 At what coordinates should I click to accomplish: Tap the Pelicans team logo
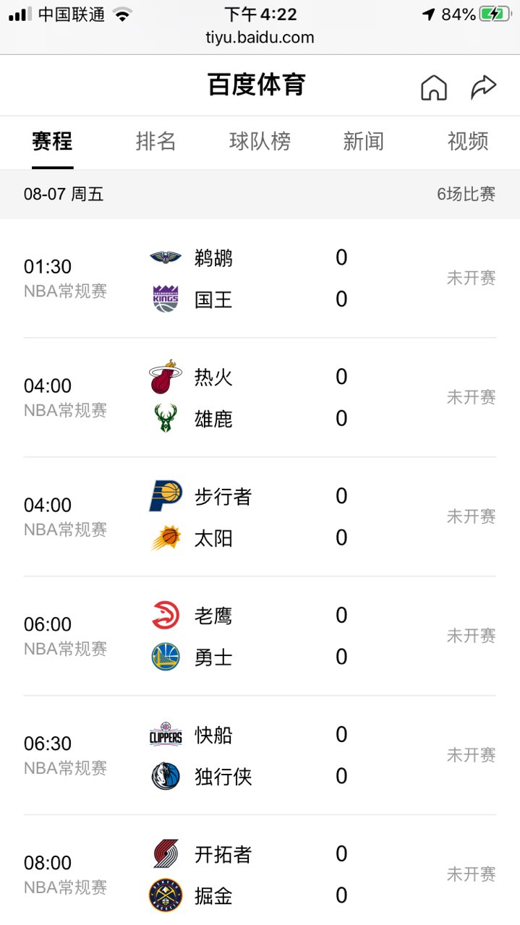166,257
